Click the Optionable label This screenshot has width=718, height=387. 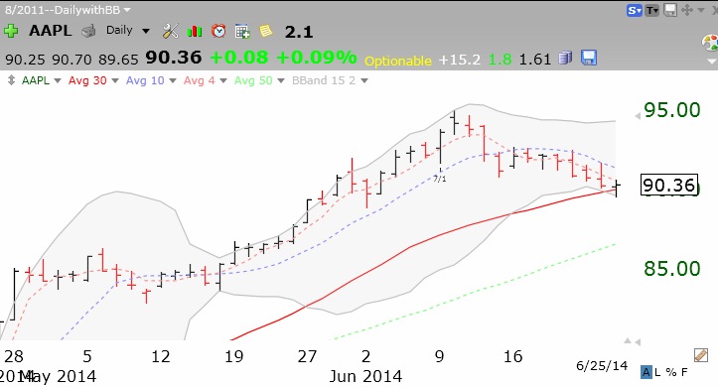(398, 61)
